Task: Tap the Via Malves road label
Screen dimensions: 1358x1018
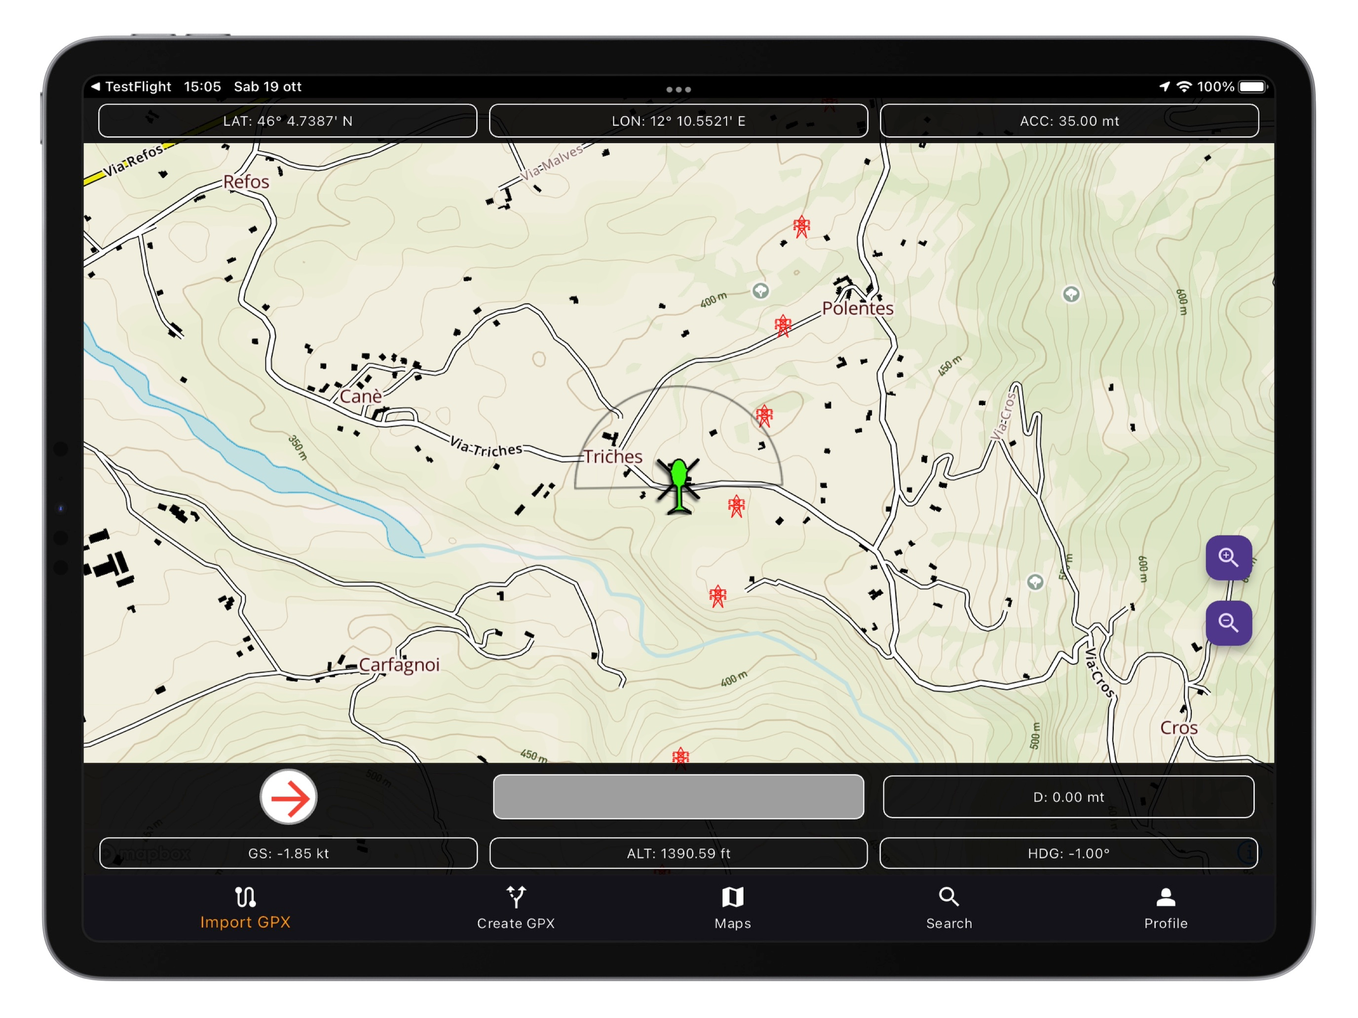Action: (552, 163)
